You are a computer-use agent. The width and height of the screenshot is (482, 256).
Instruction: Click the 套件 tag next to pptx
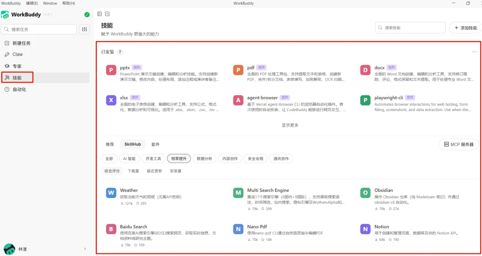coord(137,67)
